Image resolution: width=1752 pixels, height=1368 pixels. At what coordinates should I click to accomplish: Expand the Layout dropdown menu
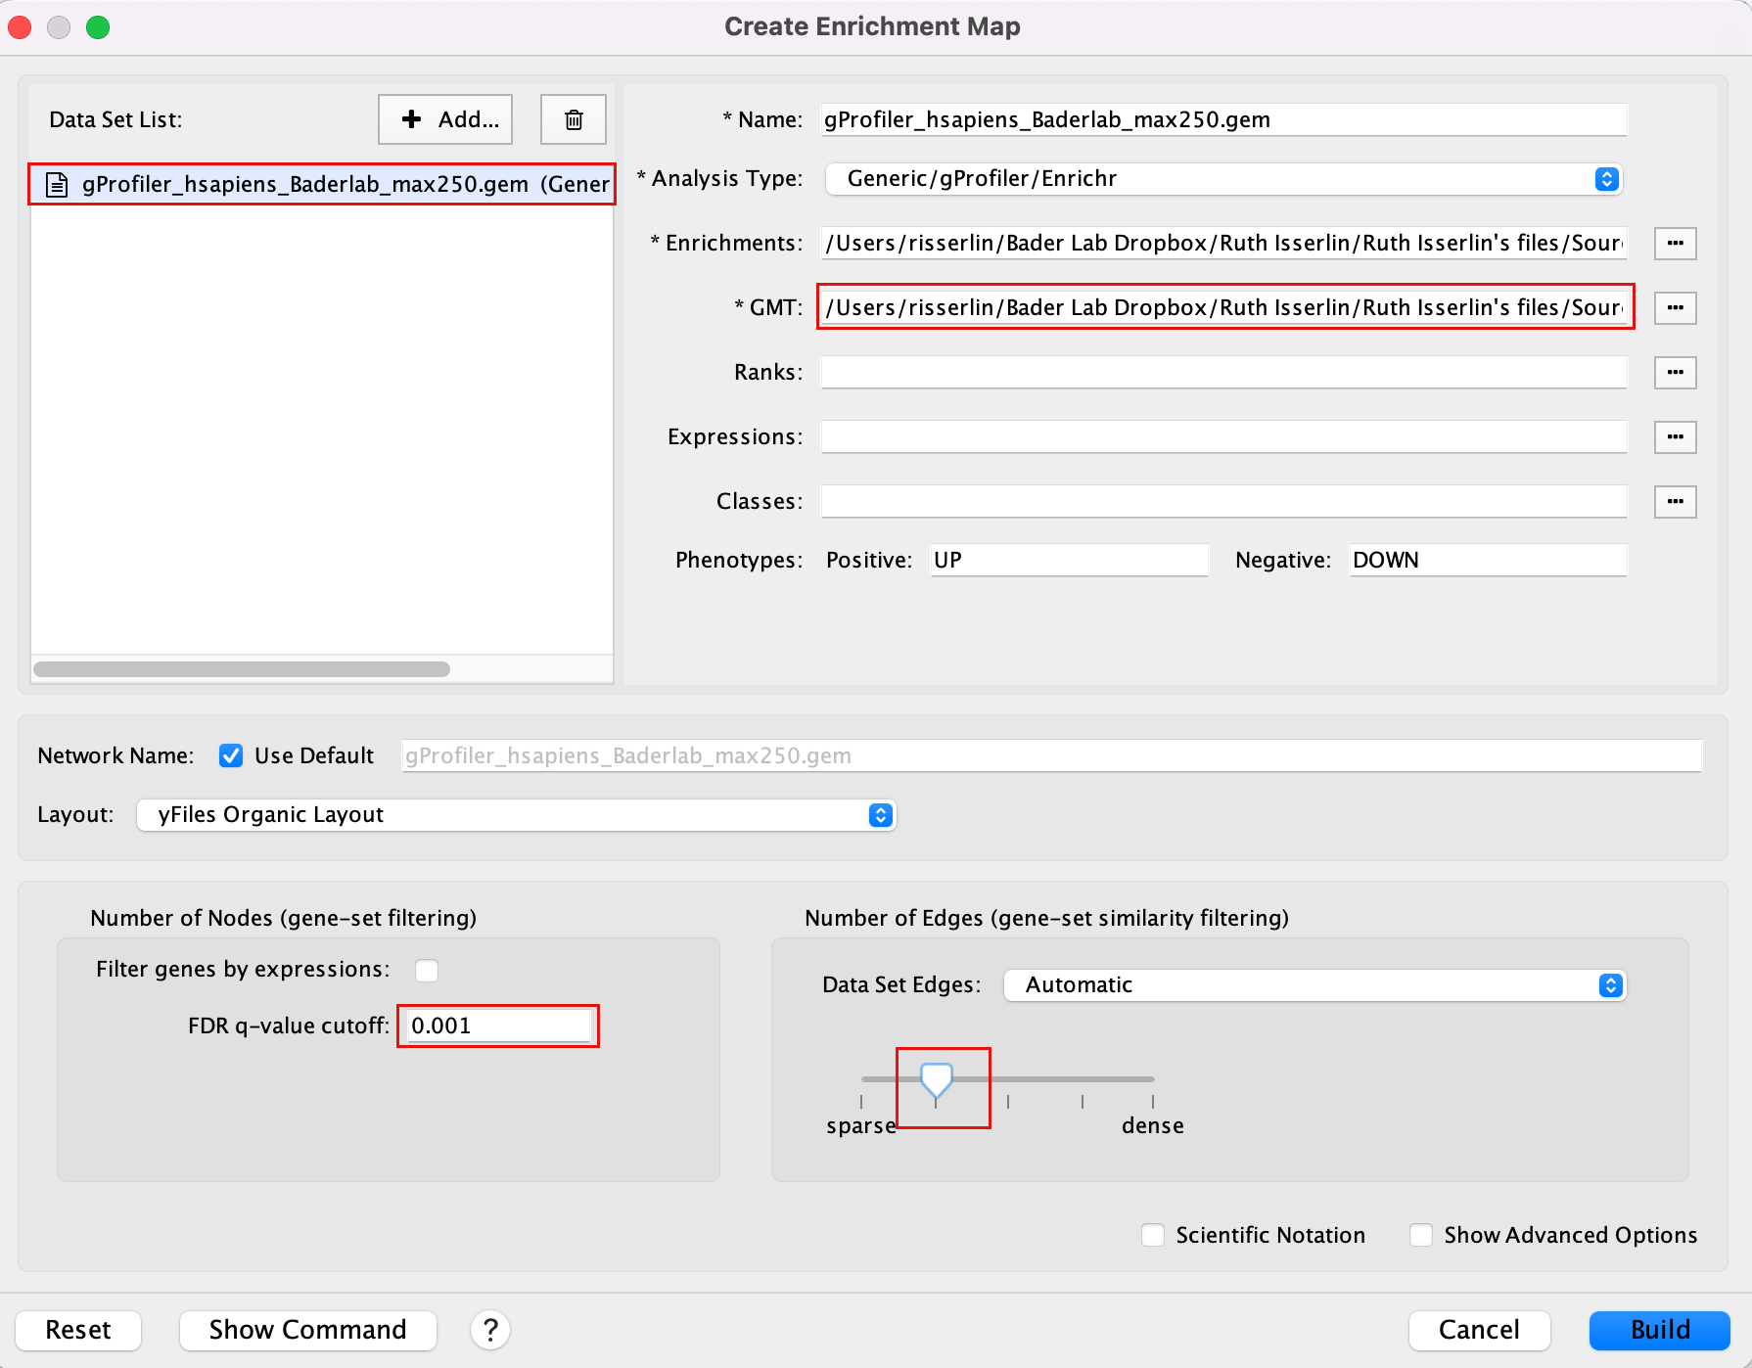pyautogui.click(x=516, y=815)
